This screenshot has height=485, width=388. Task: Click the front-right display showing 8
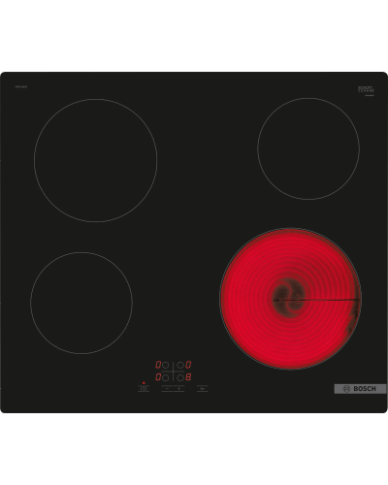pos(188,377)
